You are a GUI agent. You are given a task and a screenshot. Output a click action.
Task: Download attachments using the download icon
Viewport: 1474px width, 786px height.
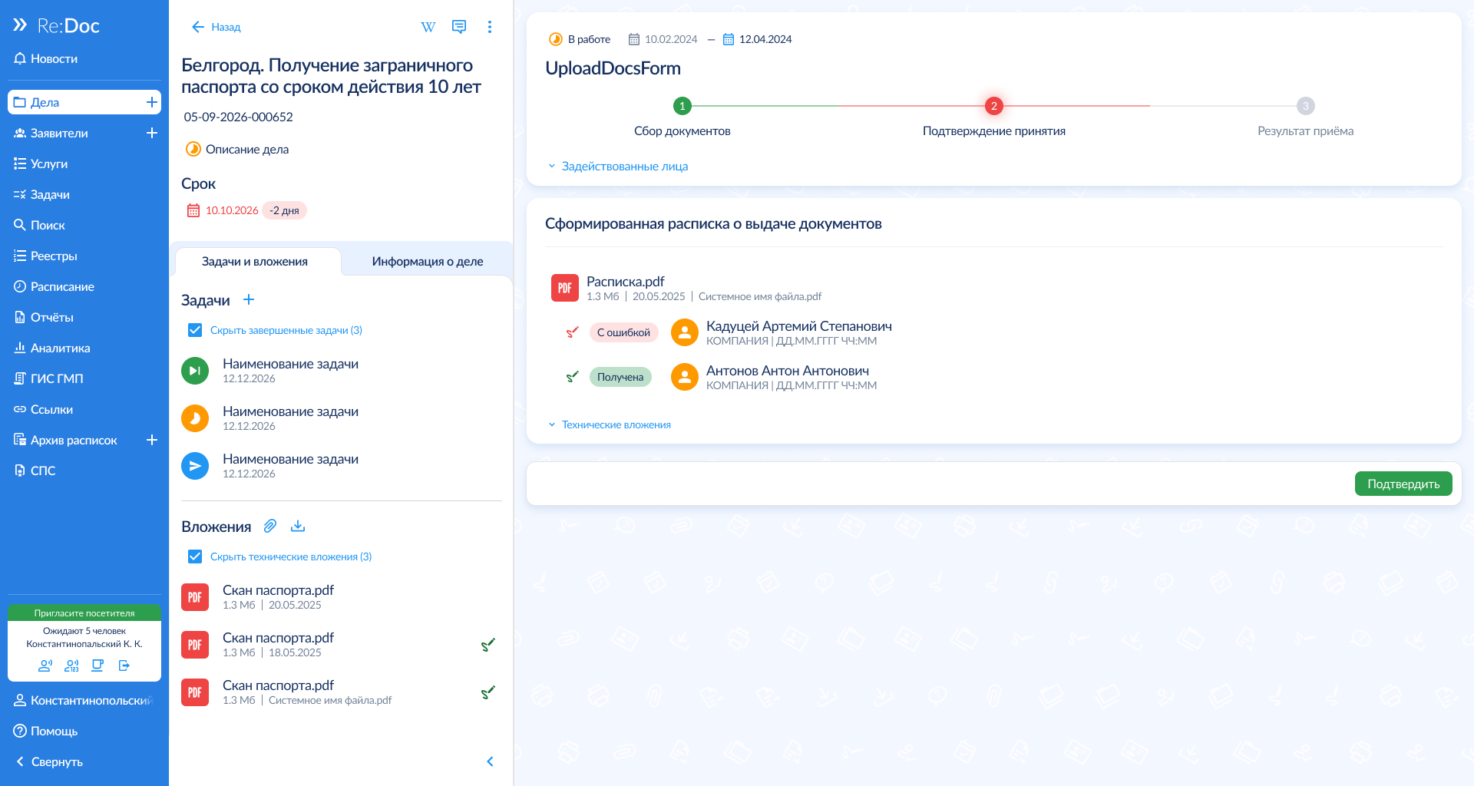[298, 527]
